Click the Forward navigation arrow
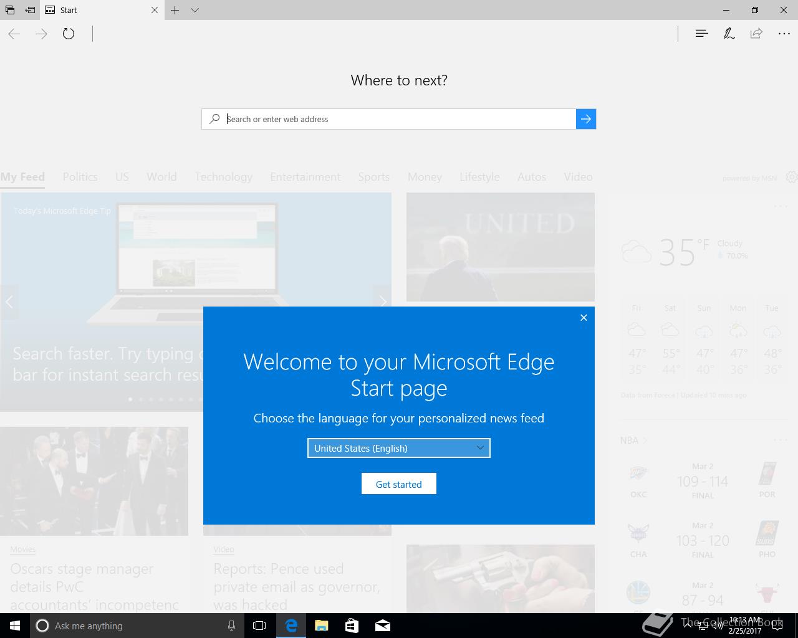The image size is (798, 638). coord(42,34)
